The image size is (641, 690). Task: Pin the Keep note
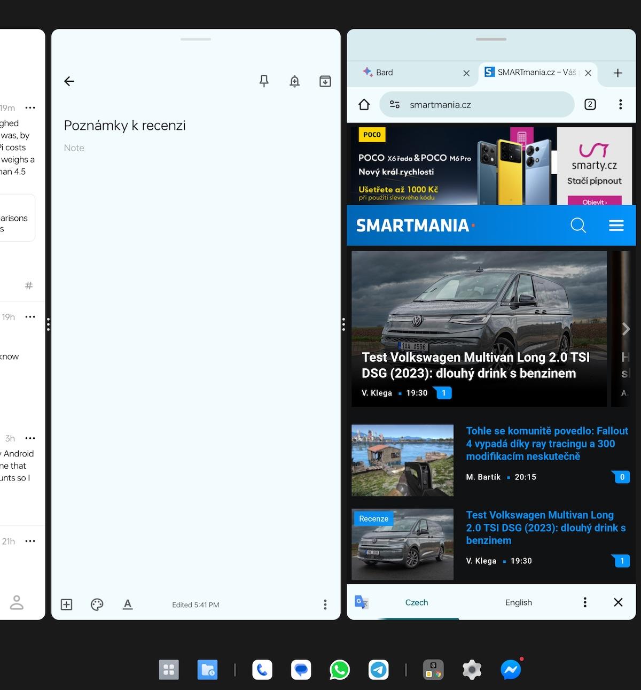click(264, 81)
